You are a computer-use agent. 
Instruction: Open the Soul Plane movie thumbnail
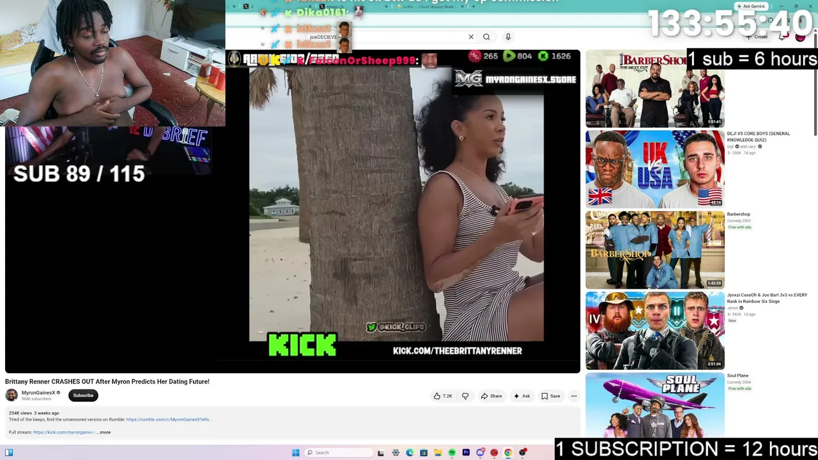[655, 405]
